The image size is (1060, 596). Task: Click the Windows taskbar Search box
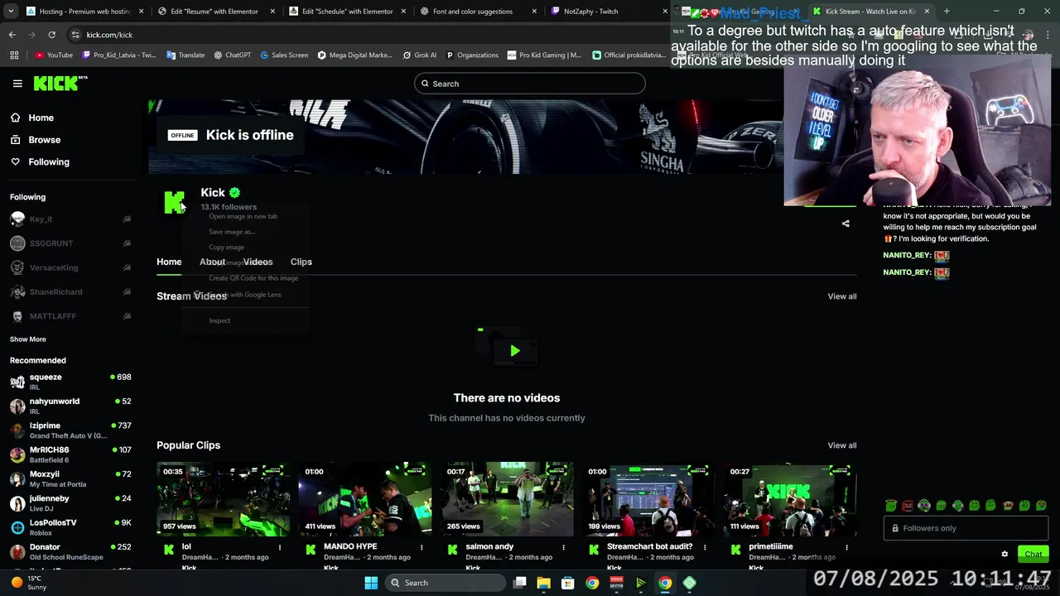(446, 583)
